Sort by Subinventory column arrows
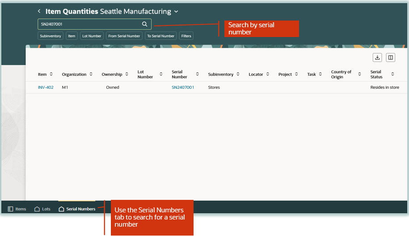The height and width of the screenshot is (236, 409). 238,74
